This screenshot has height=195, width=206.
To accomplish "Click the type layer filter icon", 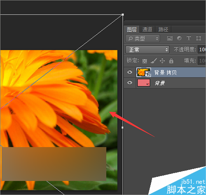I will pyautogui.click(x=189, y=38).
